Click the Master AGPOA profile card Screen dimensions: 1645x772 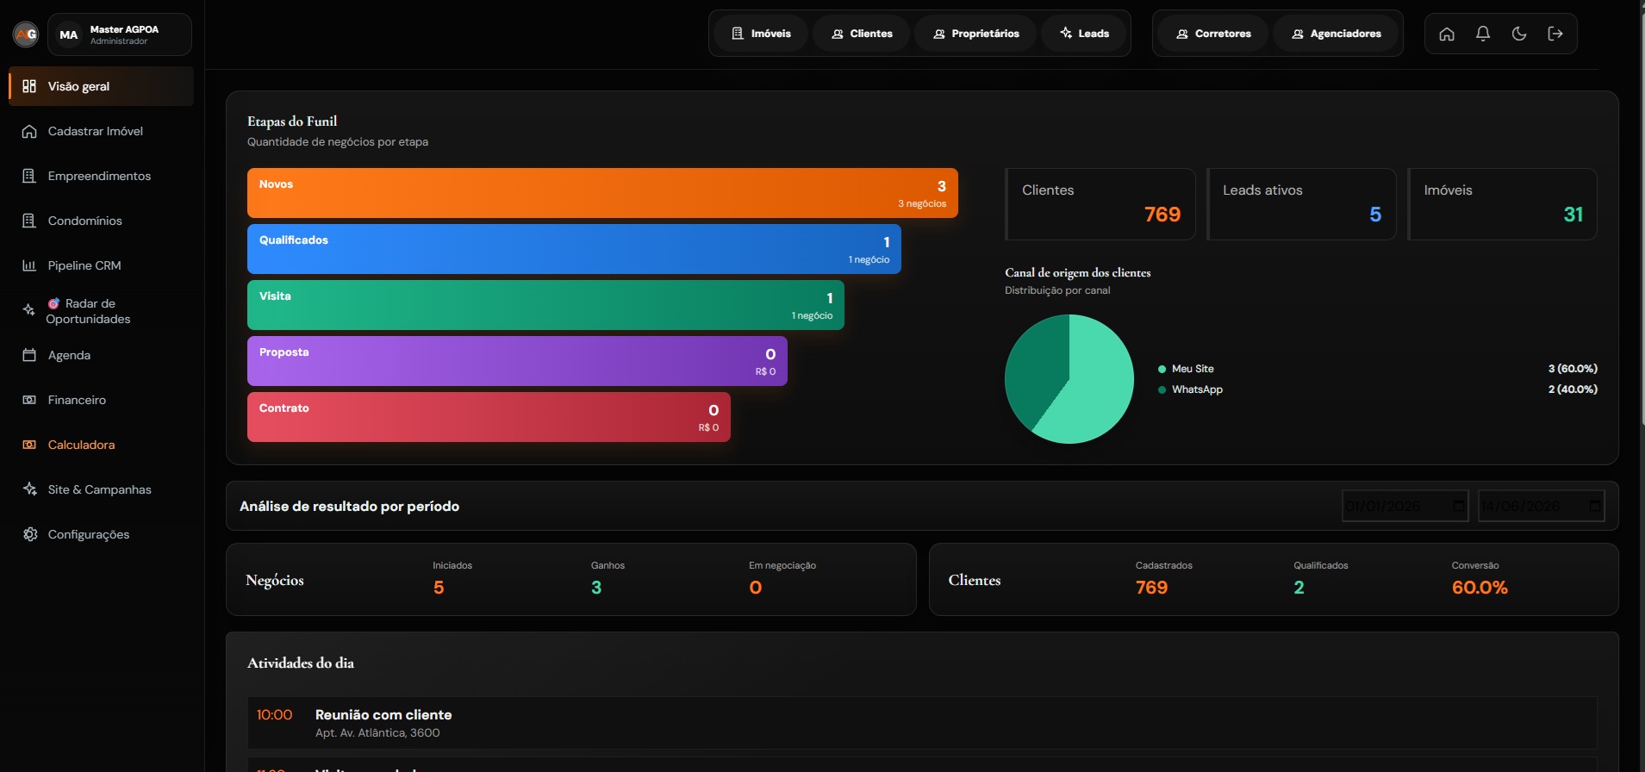pos(120,34)
